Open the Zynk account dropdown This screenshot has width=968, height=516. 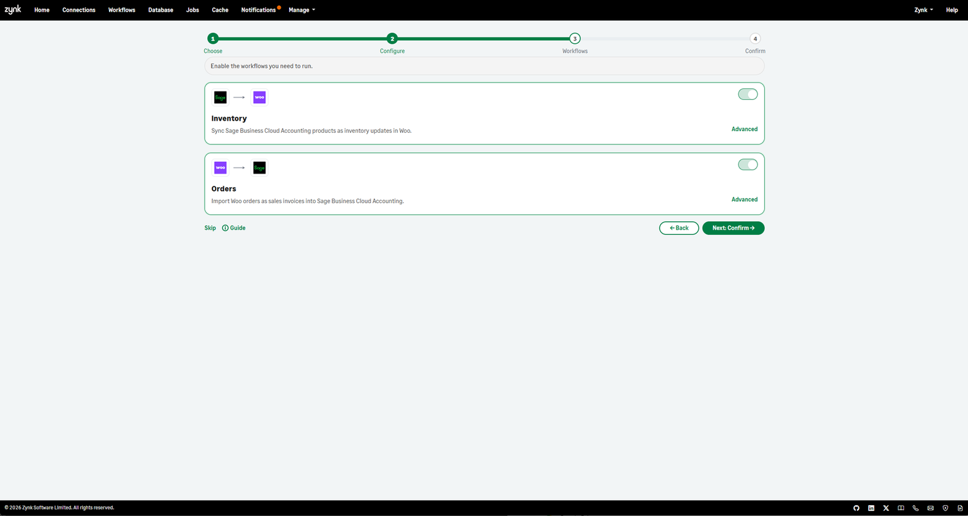923,10
